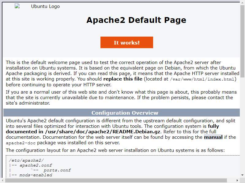245x183 pixels.
Task: Click the orange It works! banner
Action: pyautogui.click(x=127, y=42)
